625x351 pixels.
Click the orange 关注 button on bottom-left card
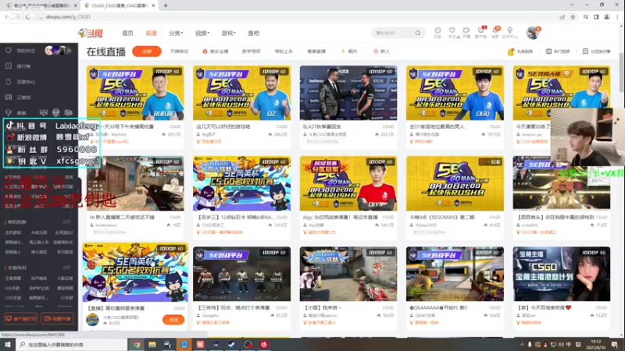click(x=173, y=320)
